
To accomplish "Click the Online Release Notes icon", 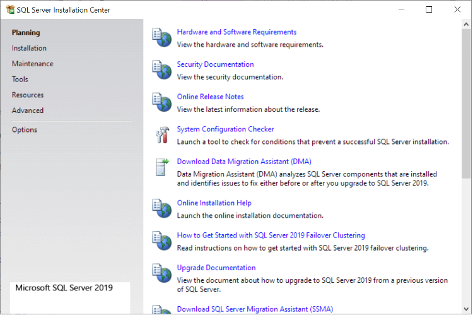I will click(x=162, y=102).
